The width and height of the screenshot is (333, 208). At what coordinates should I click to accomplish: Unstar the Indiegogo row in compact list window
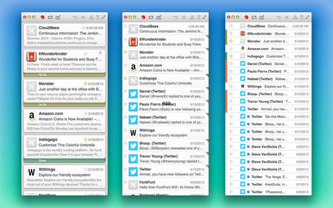click(x=231, y=56)
